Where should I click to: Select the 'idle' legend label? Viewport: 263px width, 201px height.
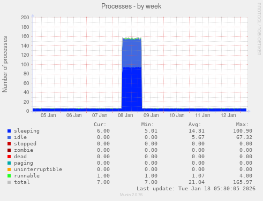(20, 137)
